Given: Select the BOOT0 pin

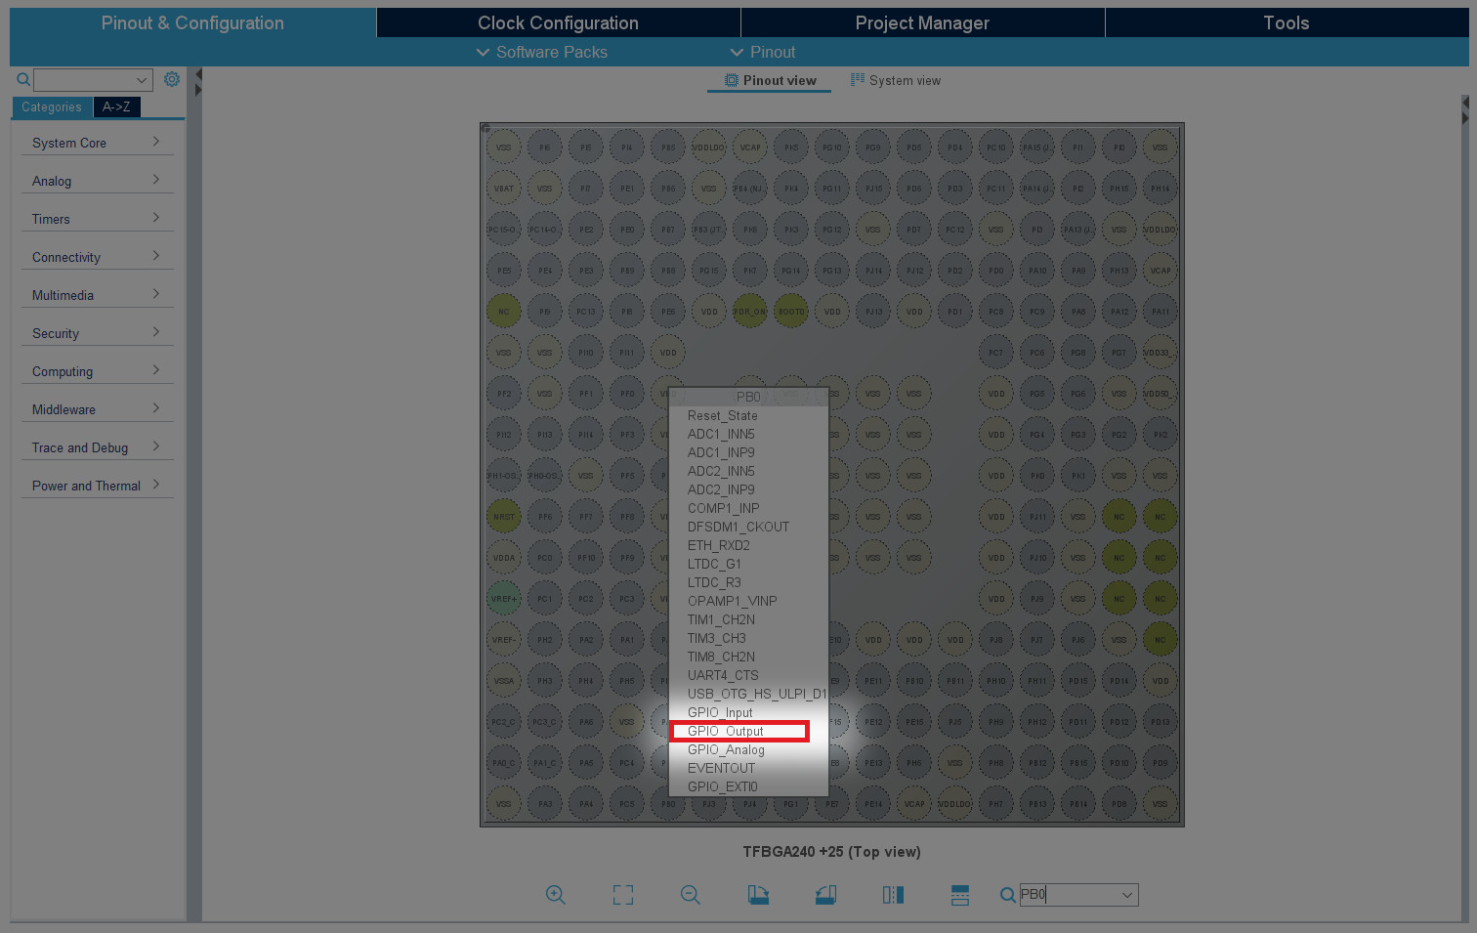Looking at the screenshot, I should point(790,312).
